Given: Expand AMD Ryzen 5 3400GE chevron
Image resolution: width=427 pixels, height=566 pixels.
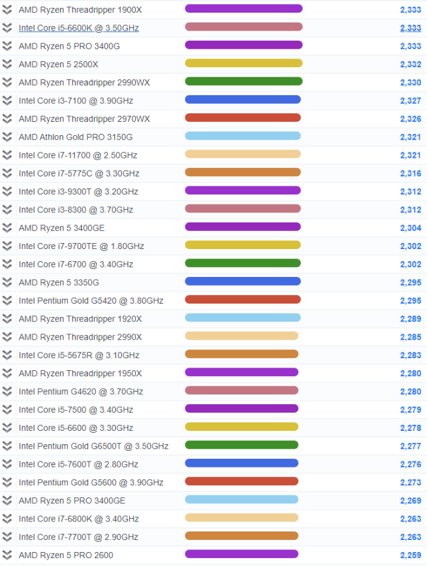Looking at the screenshot, I should pyautogui.click(x=7, y=228).
